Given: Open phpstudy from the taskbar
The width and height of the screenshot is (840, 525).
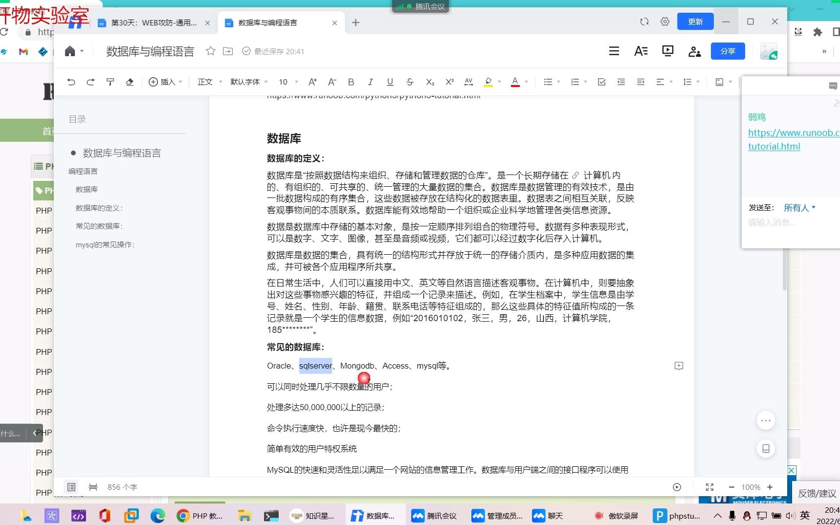Looking at the screenshot, I should point(677,516).
